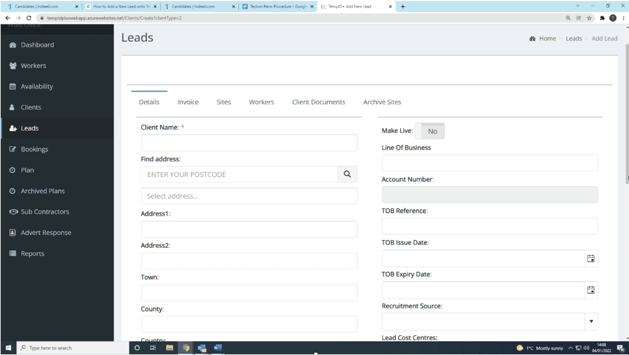Click the Reports list icon in the sidebar
The image size is (629, 355).
13,254
